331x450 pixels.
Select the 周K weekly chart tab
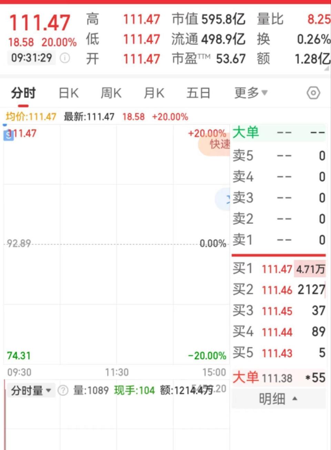pos(111,93)
